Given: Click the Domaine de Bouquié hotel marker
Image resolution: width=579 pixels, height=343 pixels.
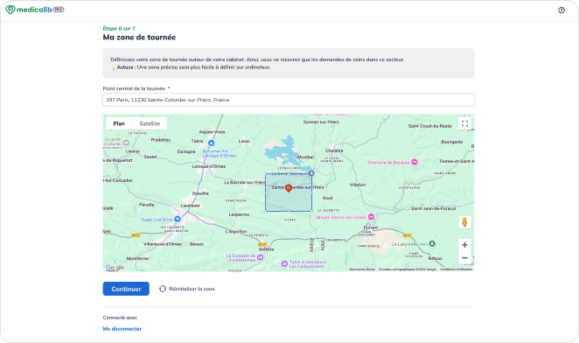Looking at the screenshot, I should click(x=415, y=162).
